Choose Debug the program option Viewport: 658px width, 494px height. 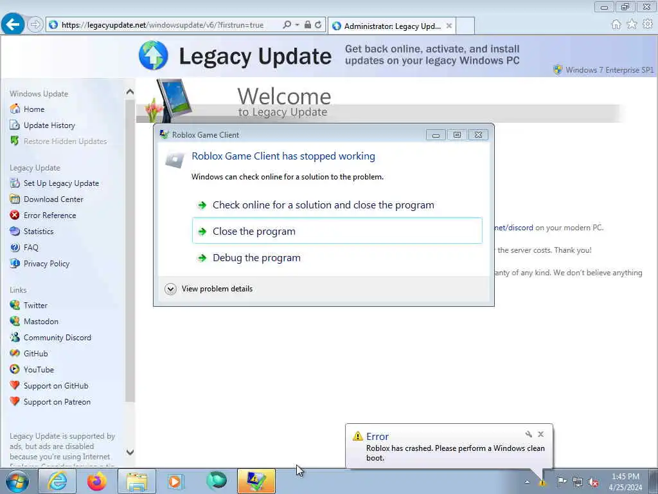coord(337,257)
